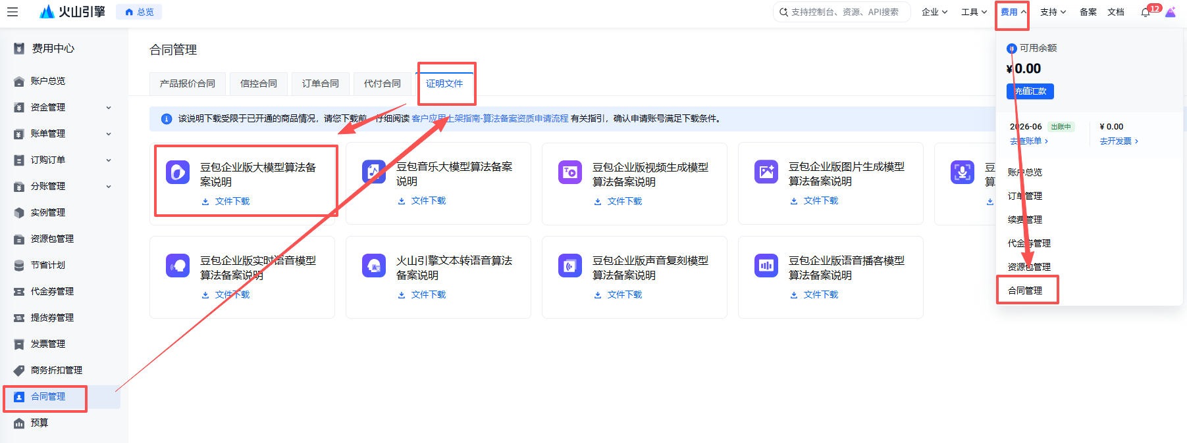Click the 预算 sidebar icon
Image resolution: width=1187 pixels, height=443 pixels.
pyautogui.click(x=19, y=423)
